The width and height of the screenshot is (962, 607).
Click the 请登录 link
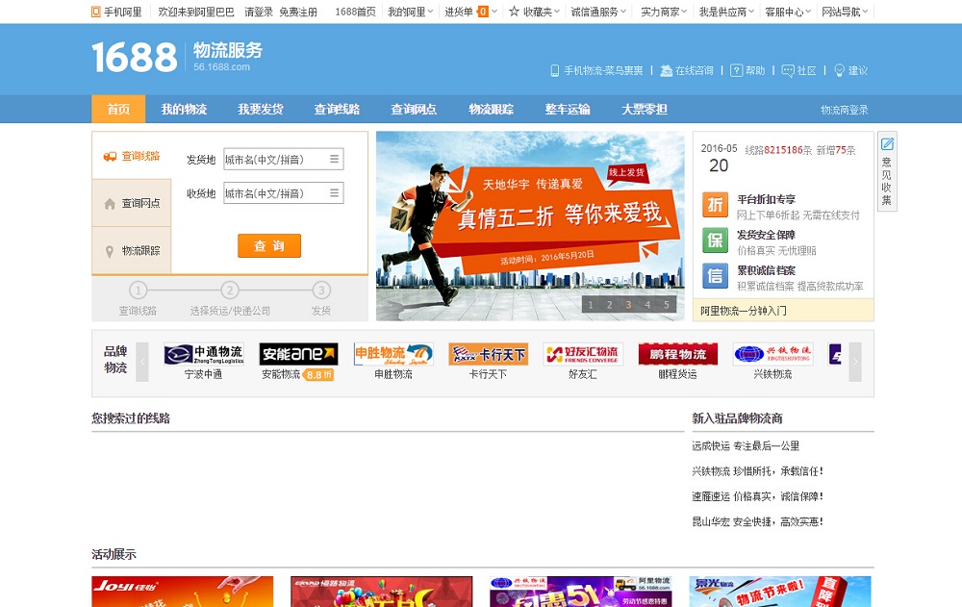(x=258, y=12)
